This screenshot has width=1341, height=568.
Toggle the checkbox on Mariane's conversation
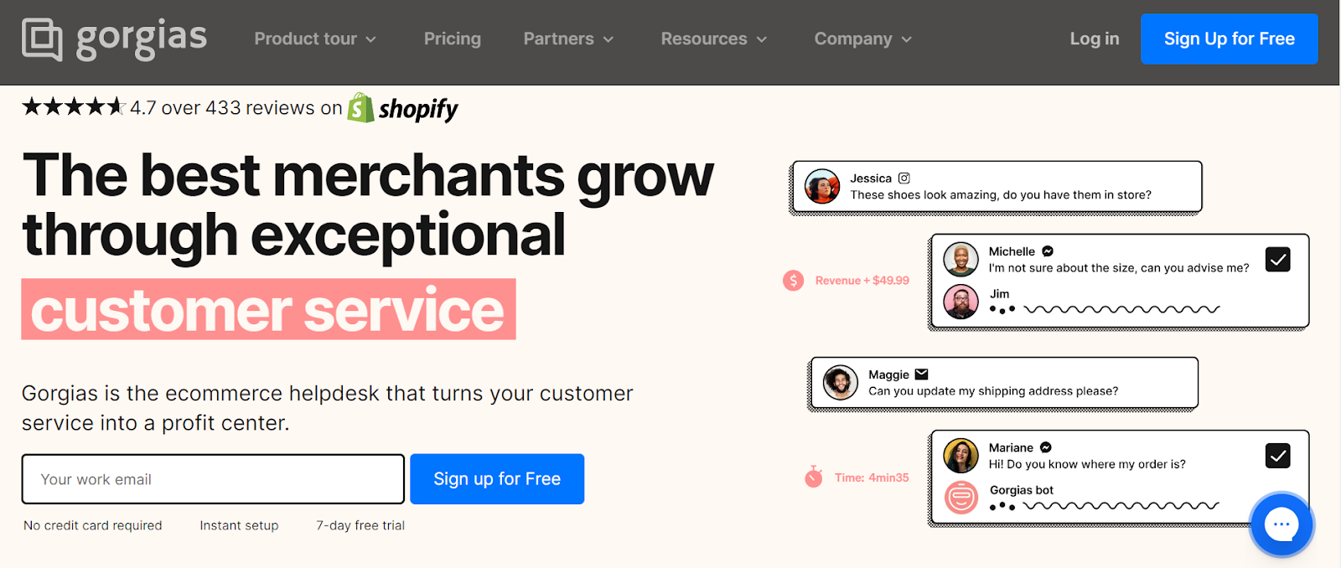(x=1277, y=456)
